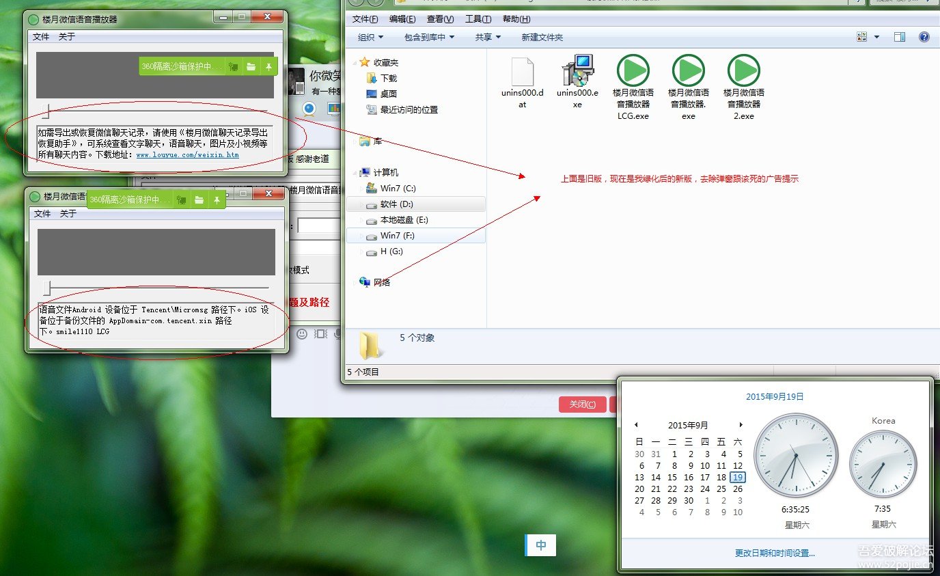Toggle the Explorer preview pane button
The image size is (940, 576).
[x=900, y=38]
